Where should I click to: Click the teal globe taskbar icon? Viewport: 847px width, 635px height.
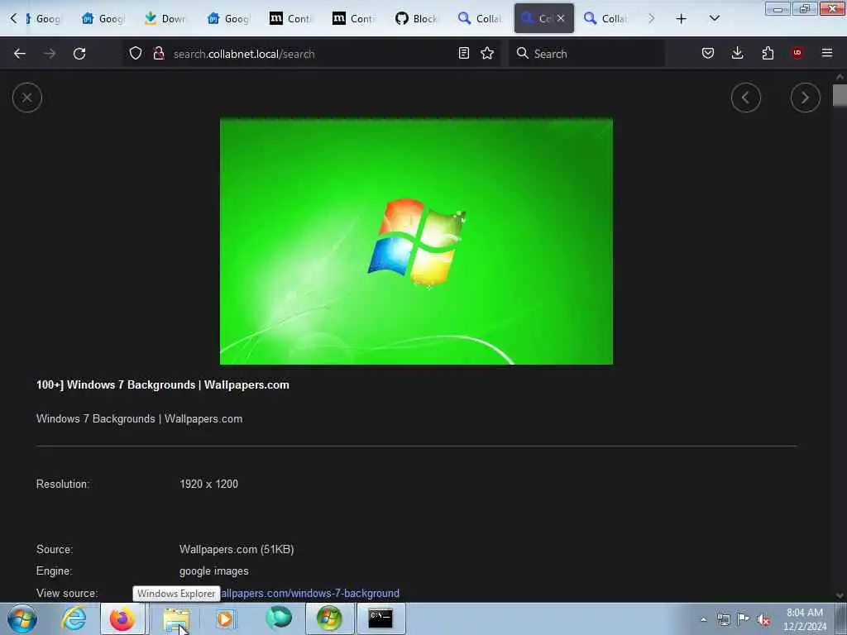[x=279, y=618]
